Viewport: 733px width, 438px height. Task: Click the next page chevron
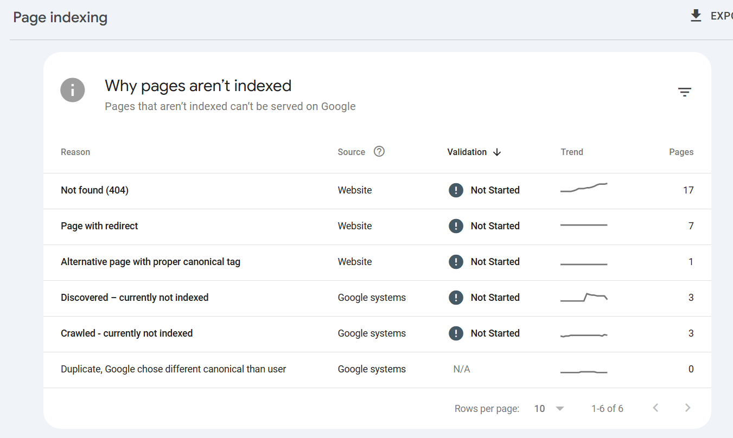687,407
